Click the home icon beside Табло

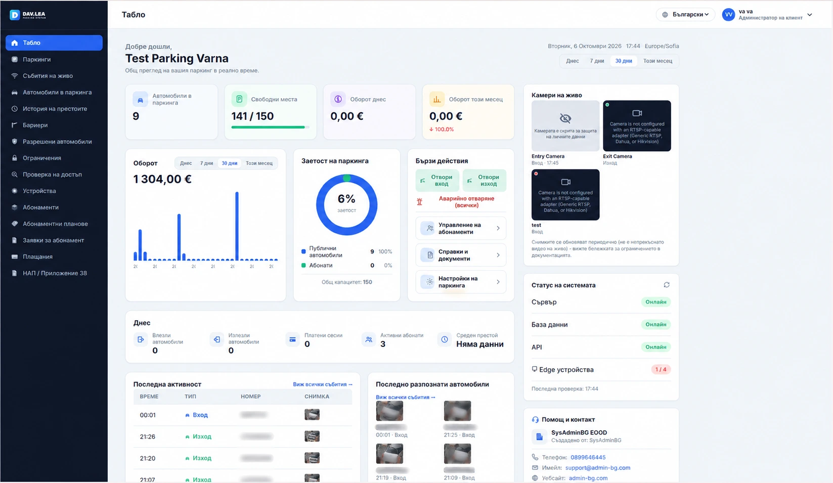15,43
